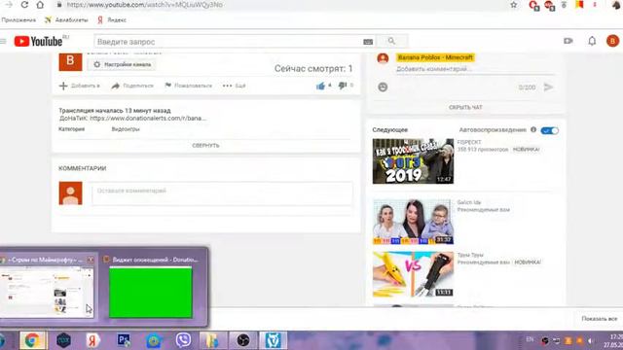The width and height of the screenshot is (623, 350).
Task: Open the on-screen keyboard icon in search
Action: tap(368, 42)
